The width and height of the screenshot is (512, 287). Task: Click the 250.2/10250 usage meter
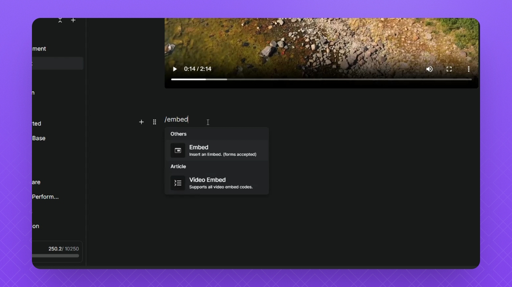57,252
